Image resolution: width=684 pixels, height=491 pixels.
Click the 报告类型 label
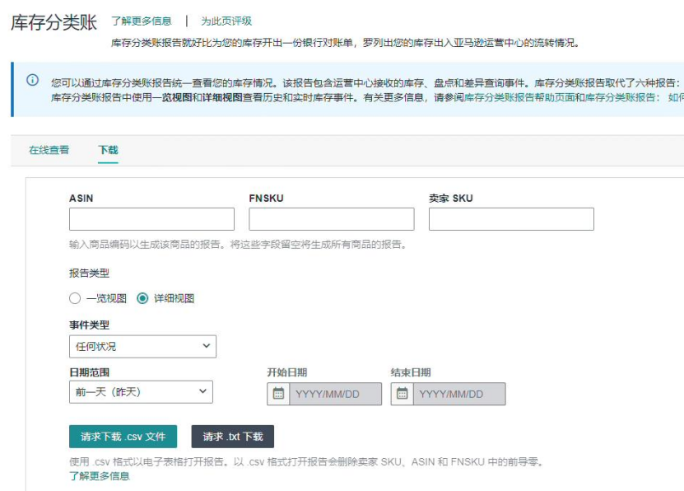point(89,274)
